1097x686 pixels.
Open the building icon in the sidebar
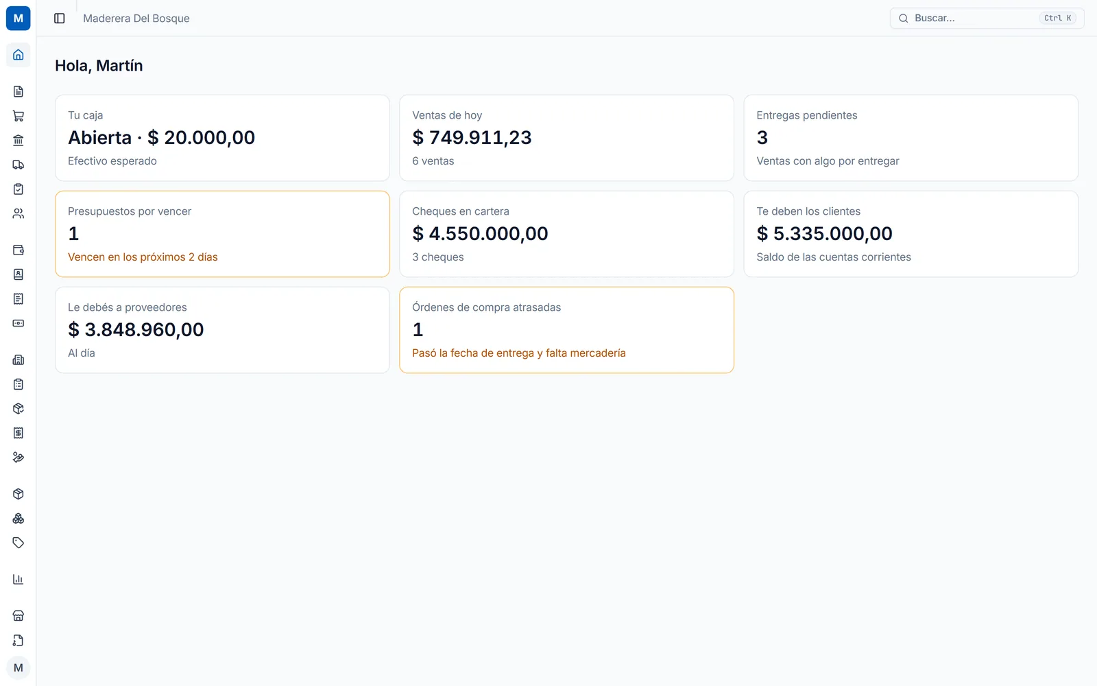[x=19, y=359]
